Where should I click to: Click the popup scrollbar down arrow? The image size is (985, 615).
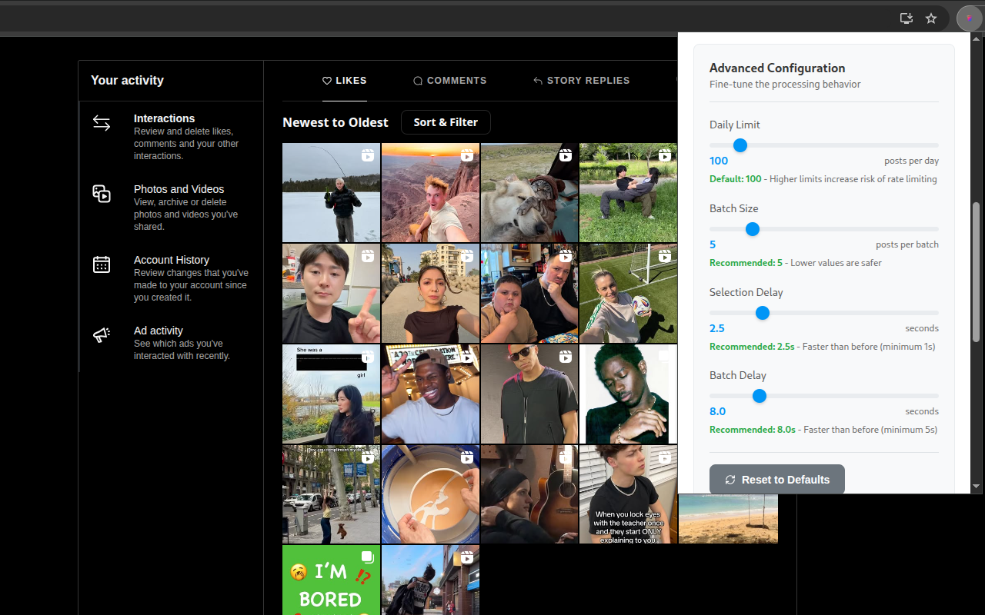point(977,487)
